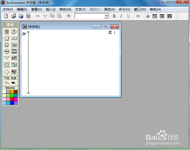
Task: Click the white Start flag
Action: tap(7, 83)
